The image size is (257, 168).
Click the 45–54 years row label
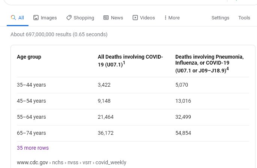[x=31, y=101]
